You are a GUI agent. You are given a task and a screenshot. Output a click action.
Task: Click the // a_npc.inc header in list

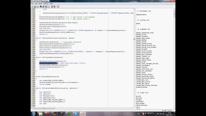click(143, 92)
